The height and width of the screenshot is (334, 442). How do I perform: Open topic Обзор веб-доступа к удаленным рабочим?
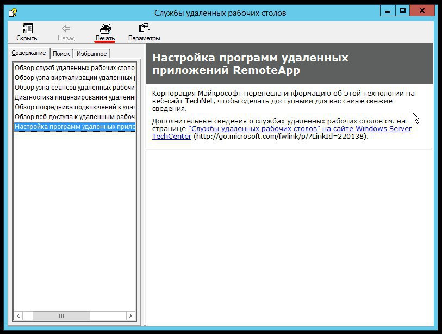pos(74,117)
